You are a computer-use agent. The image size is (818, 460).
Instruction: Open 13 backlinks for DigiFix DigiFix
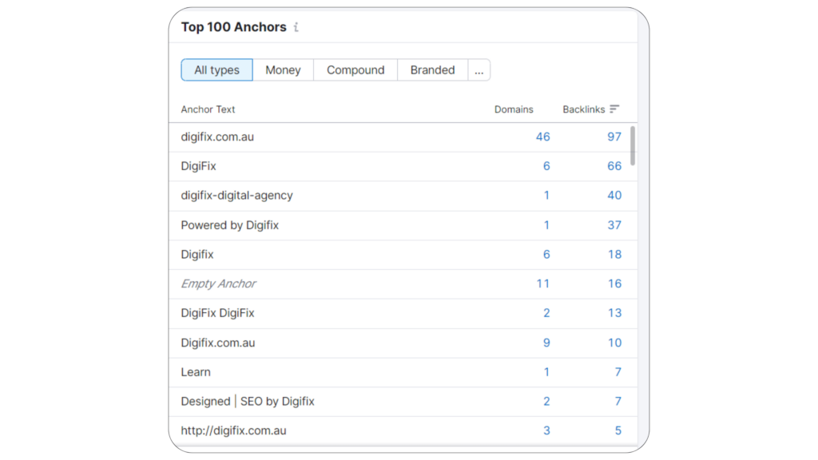tap(614, 312)
